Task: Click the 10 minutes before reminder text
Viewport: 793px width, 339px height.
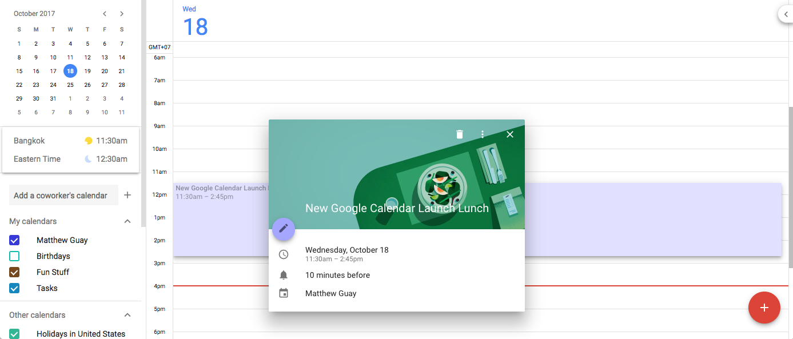Action: point(337,275)
